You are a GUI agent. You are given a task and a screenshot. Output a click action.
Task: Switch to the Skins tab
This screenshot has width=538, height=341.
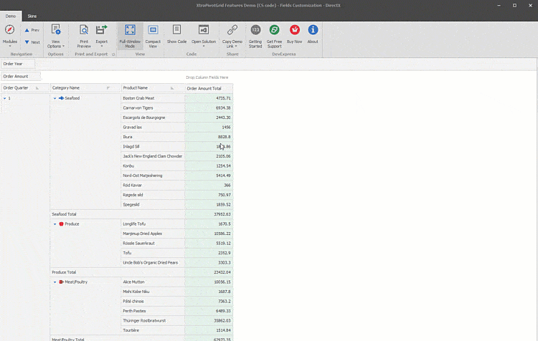pos(32,15)
